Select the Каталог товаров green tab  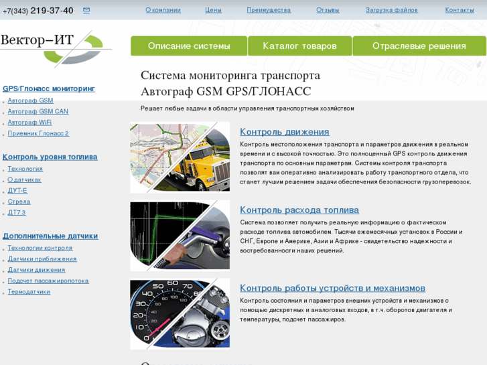(x=299, y=46)
